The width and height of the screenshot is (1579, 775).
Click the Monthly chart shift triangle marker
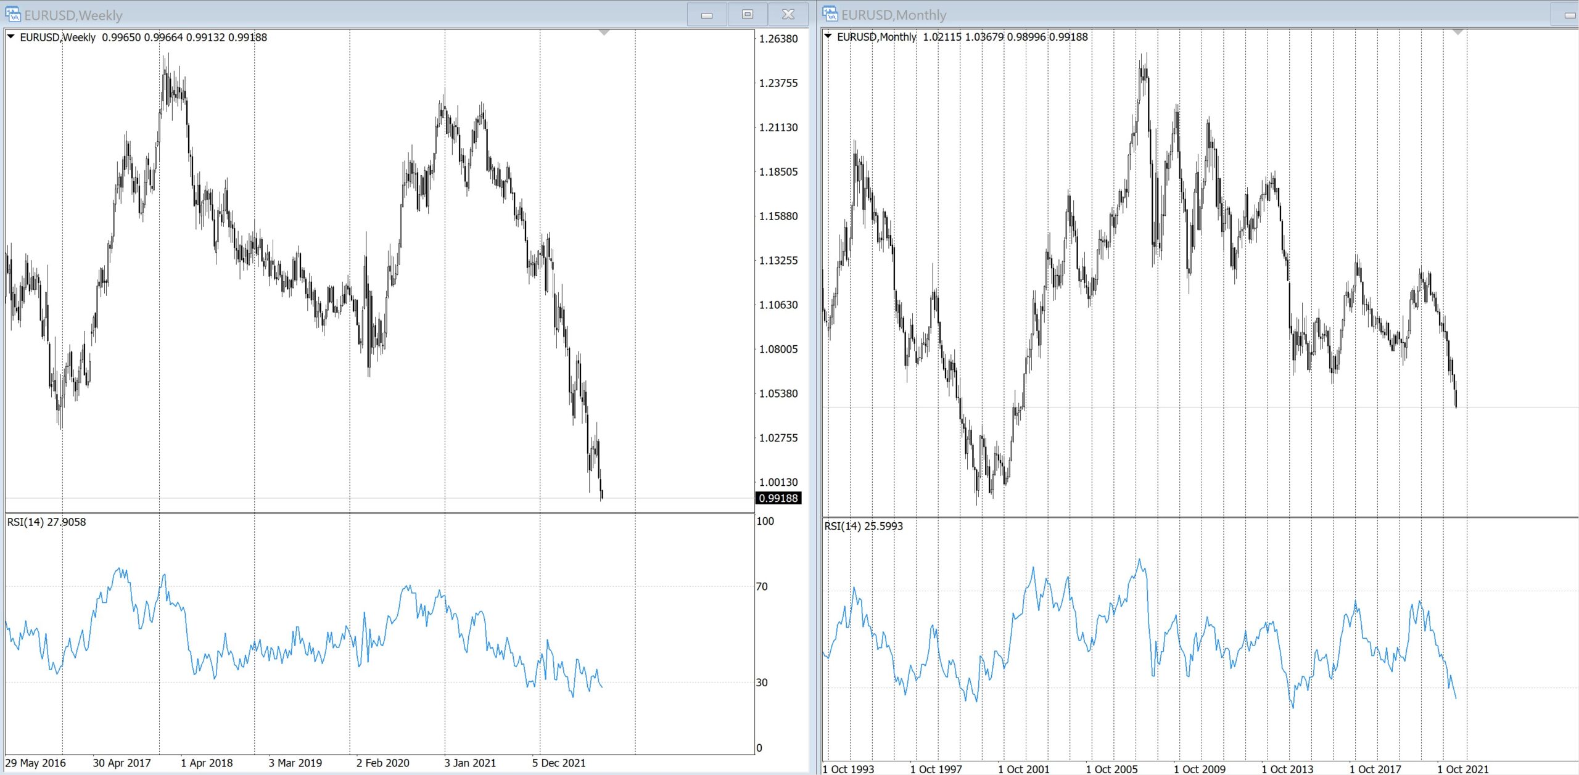(x=1458, y=32)
